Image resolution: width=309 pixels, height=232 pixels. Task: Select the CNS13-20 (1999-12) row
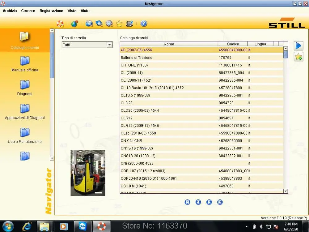pyautogui.click(x=201, y=156)
